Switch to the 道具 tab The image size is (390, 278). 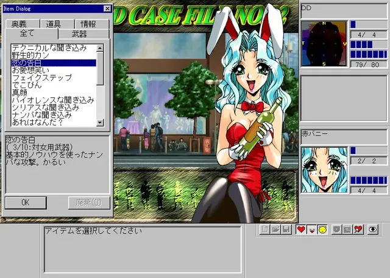[57, 24]
